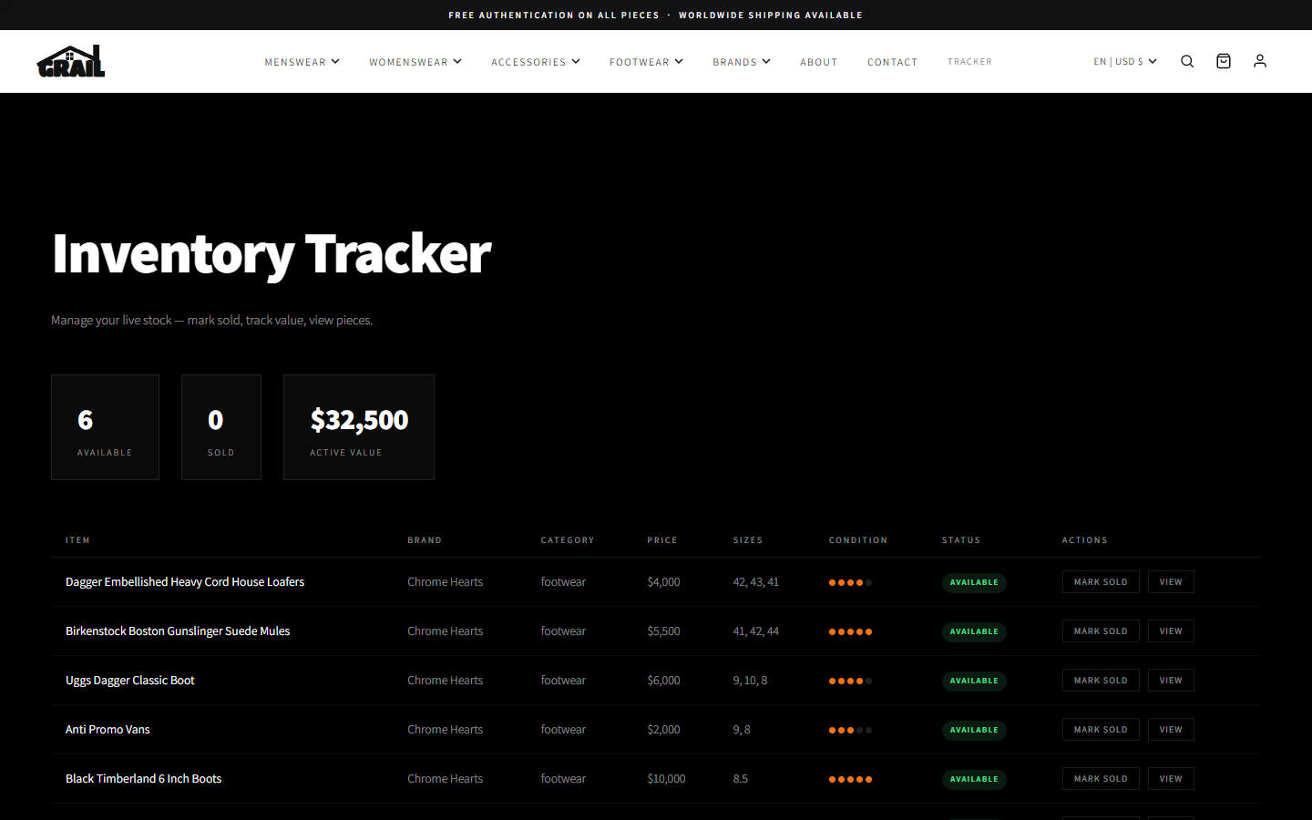This screenshot has width=1312, height=820.
Task: Expand the Menswear dropdown menu
Action: (302, 62)
